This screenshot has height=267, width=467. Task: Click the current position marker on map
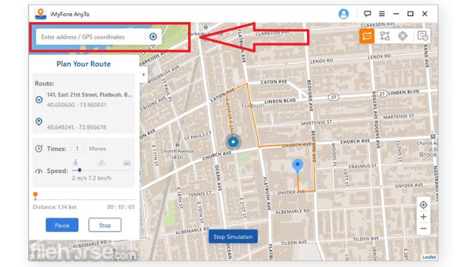(x=233, y=142)
